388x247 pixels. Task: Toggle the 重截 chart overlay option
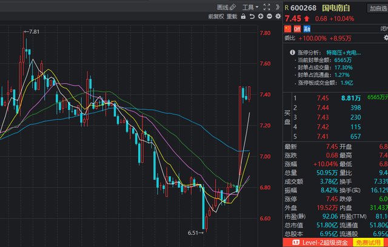[232, 17]
